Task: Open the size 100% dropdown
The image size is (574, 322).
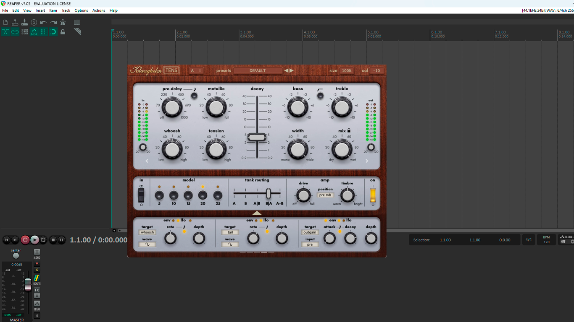Action: point(347,70)
